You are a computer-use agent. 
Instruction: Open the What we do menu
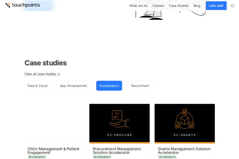point(138,6)
